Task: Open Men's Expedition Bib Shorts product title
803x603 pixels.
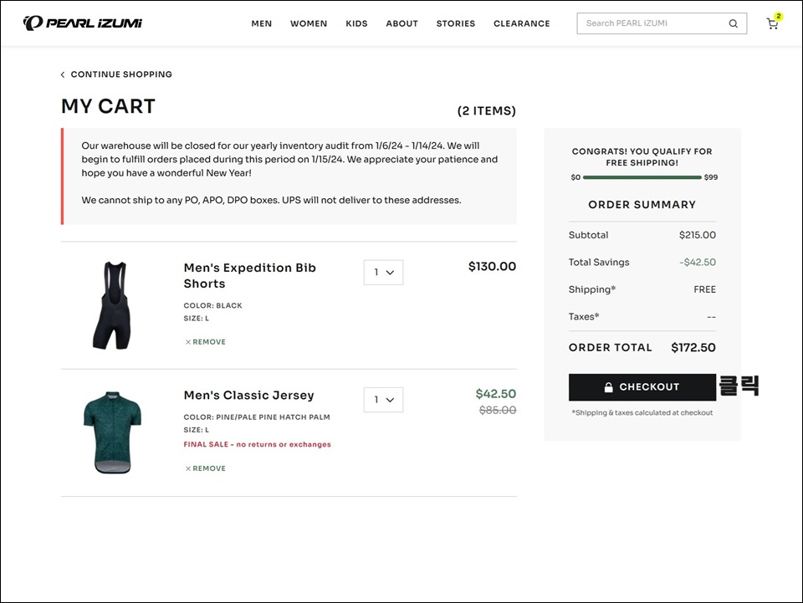Action: click(250, 275)
